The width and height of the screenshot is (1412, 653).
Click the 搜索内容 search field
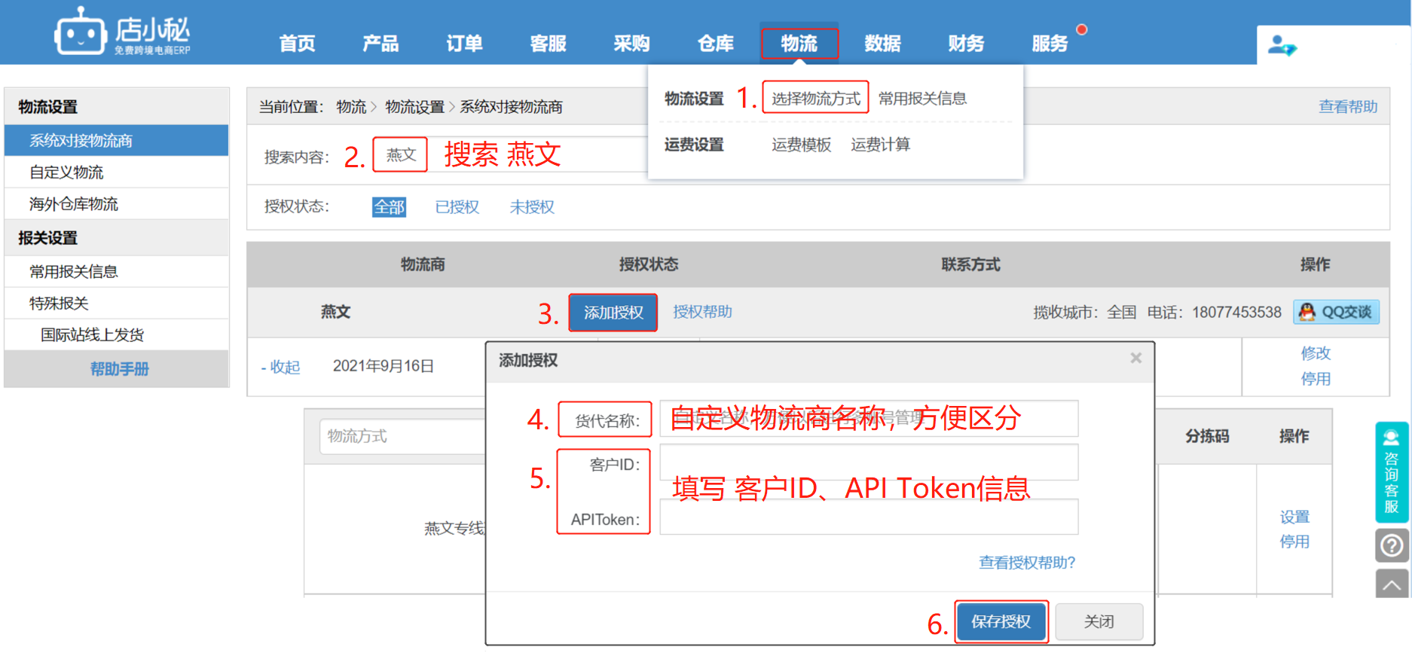point(509,155)
